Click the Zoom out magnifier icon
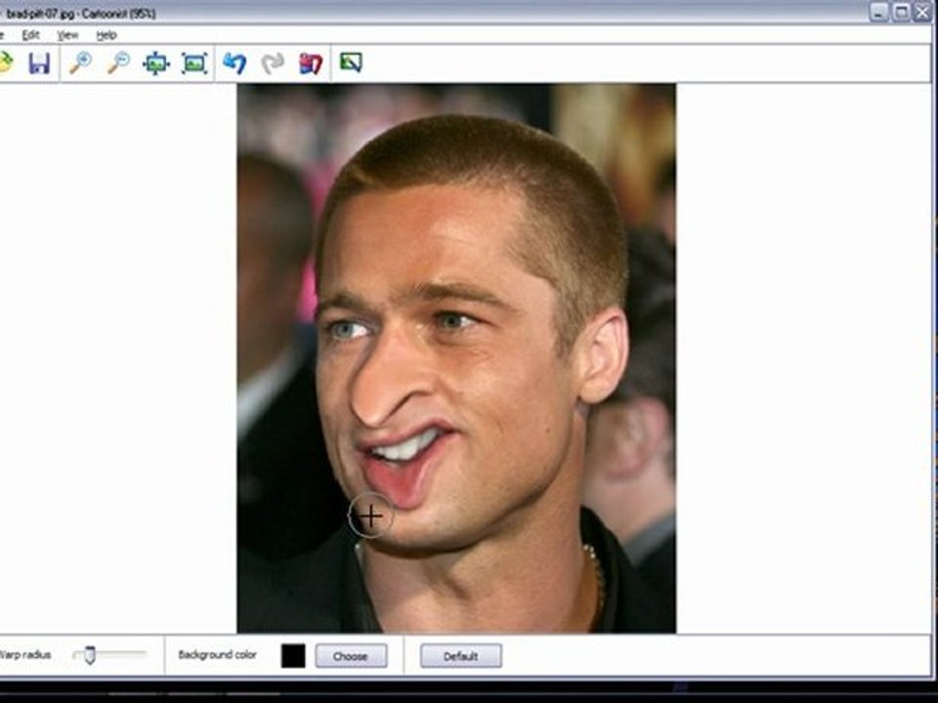Screen dimensions: 938x703 click(x=118, y=62)
